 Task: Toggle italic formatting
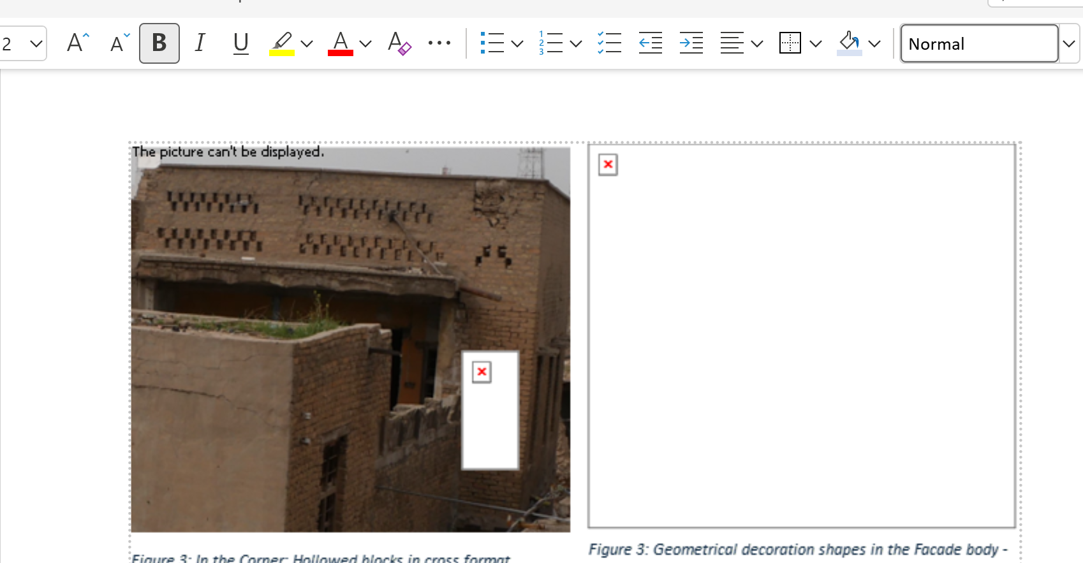coord(200,43)
